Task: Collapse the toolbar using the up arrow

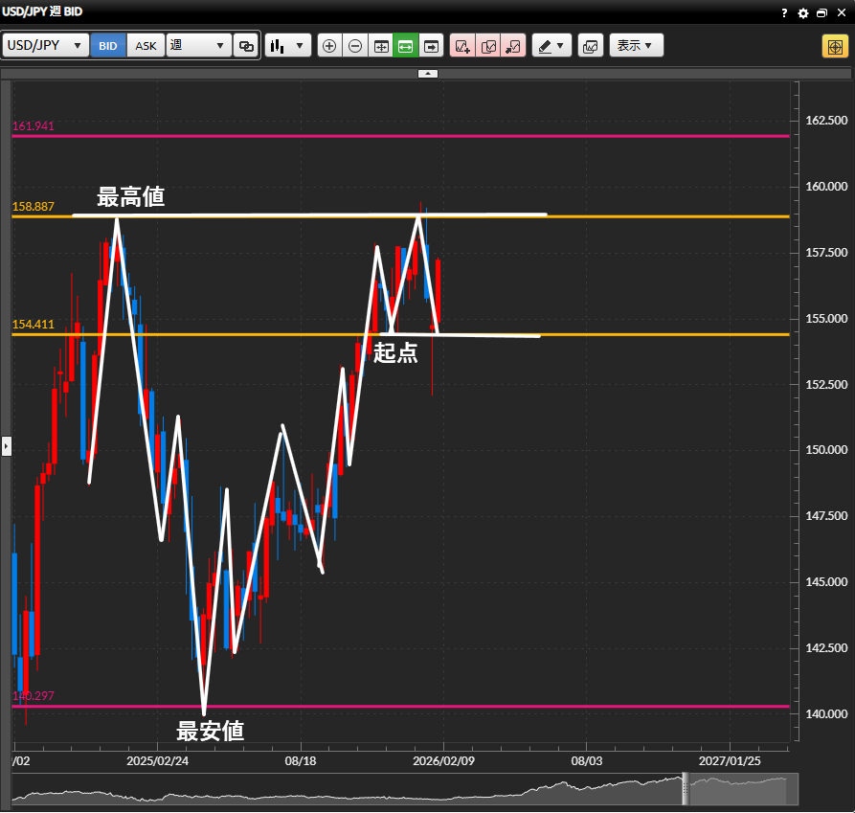Action: tap(428, 73)
